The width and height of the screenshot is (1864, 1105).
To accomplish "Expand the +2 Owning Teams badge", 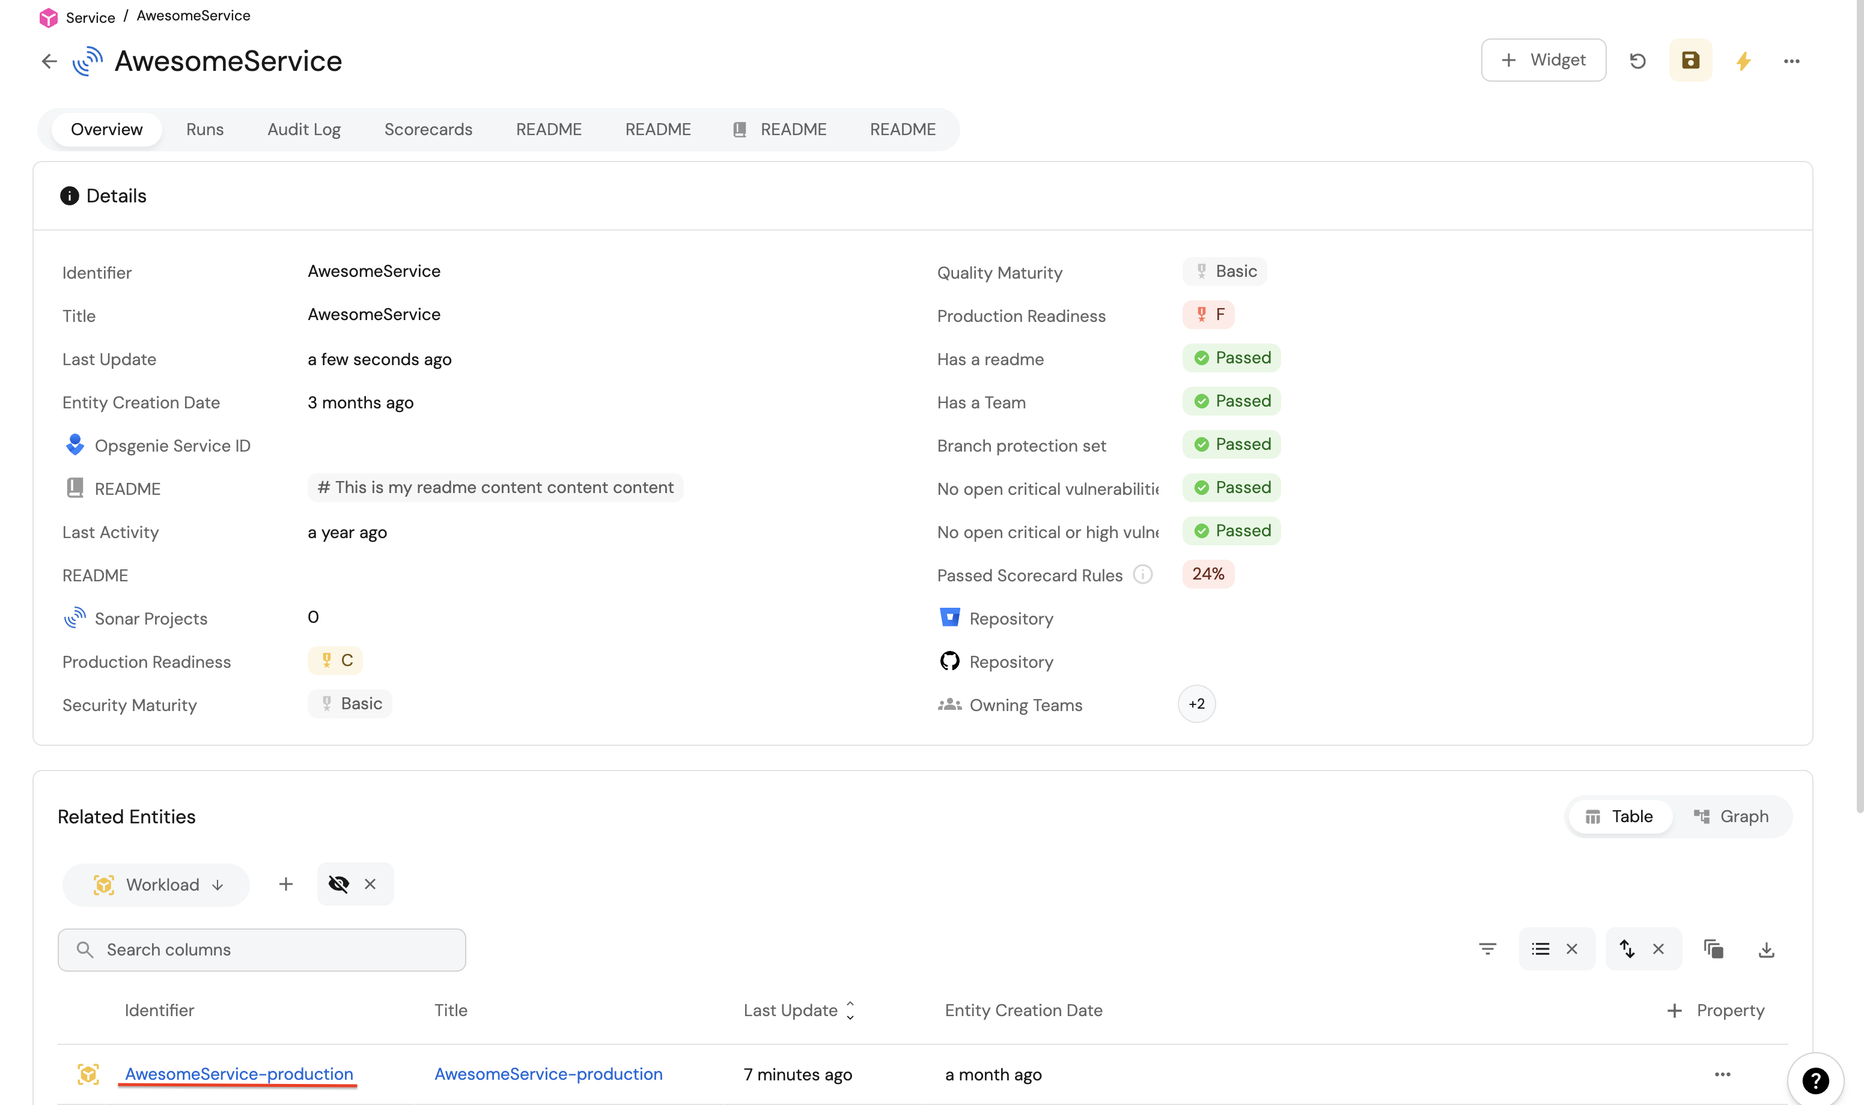I will [x=1196, y=704].
